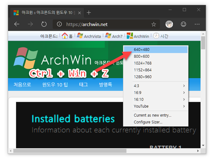
Task: Expand the 16:9 submenu
Action: (156, 93)
